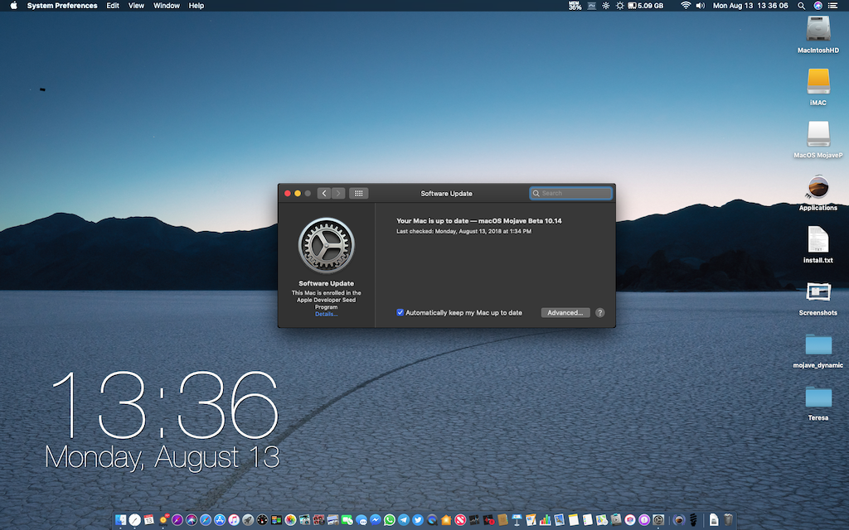The width and height of the screenshot is (849, 530).
Task: Open Trash in the Dock
Action: pos(728,520)
